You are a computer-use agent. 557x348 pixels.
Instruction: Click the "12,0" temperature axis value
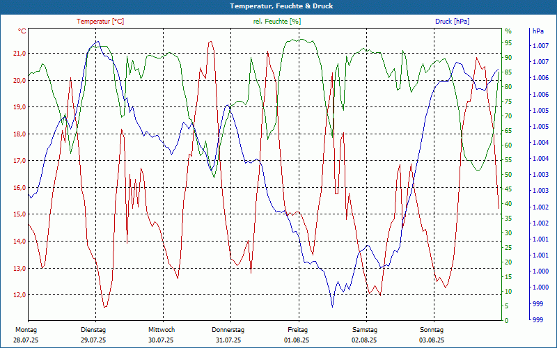[19, 295]
